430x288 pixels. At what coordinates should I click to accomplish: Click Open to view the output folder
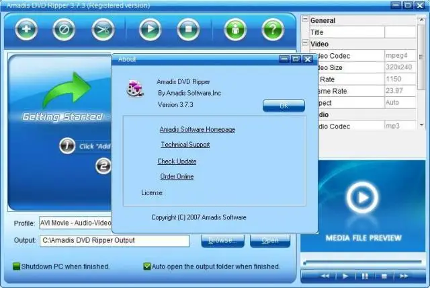pos(270,240)
